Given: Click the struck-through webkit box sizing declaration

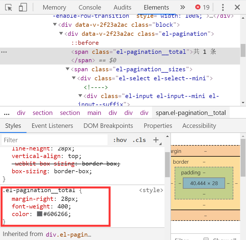Looking at the screenshot, I should 66,164.
